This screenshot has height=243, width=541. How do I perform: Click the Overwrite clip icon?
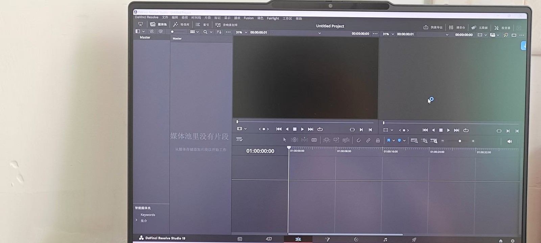(336, 140)
